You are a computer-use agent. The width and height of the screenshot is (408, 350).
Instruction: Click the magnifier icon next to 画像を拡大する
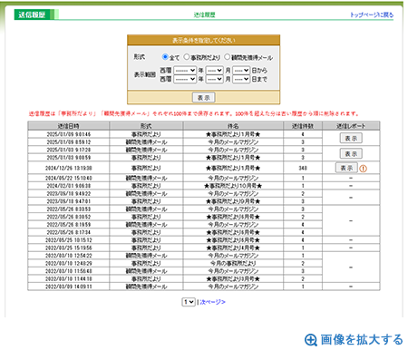pyautogui.click(x=311, y=340)
